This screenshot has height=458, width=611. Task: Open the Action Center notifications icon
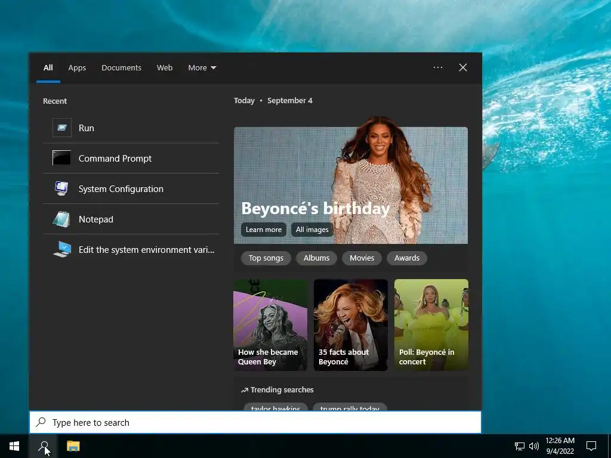tap(591, 446)
